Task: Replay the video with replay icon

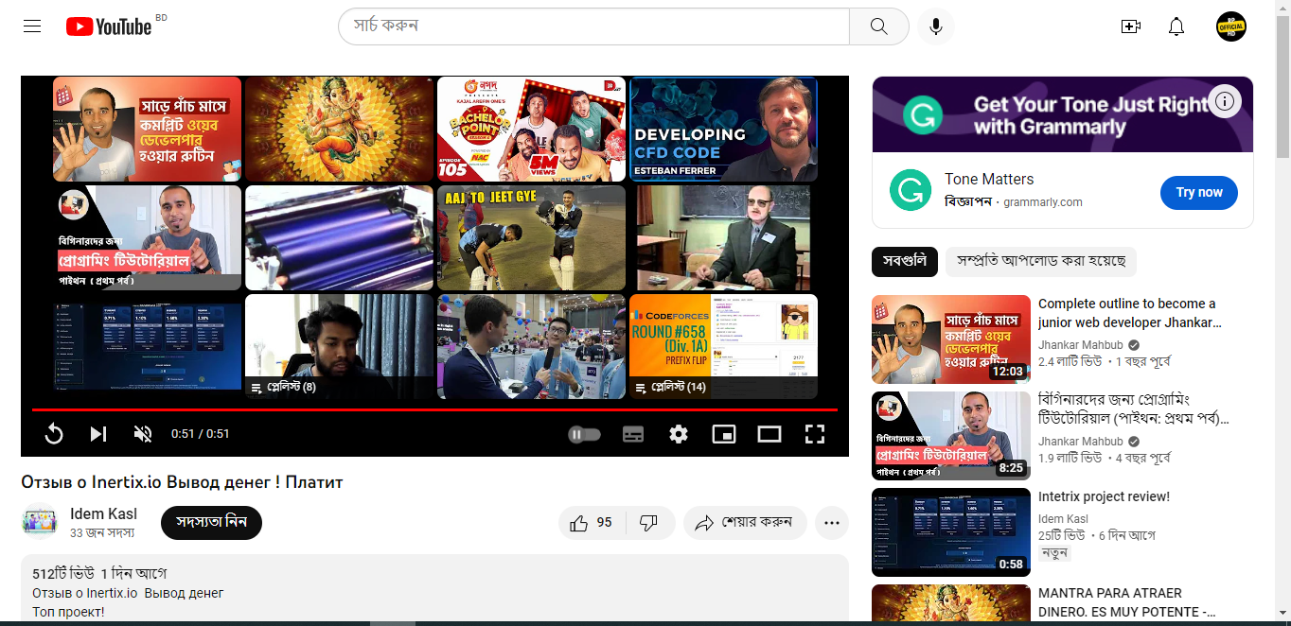Action: tap(54, 434)
